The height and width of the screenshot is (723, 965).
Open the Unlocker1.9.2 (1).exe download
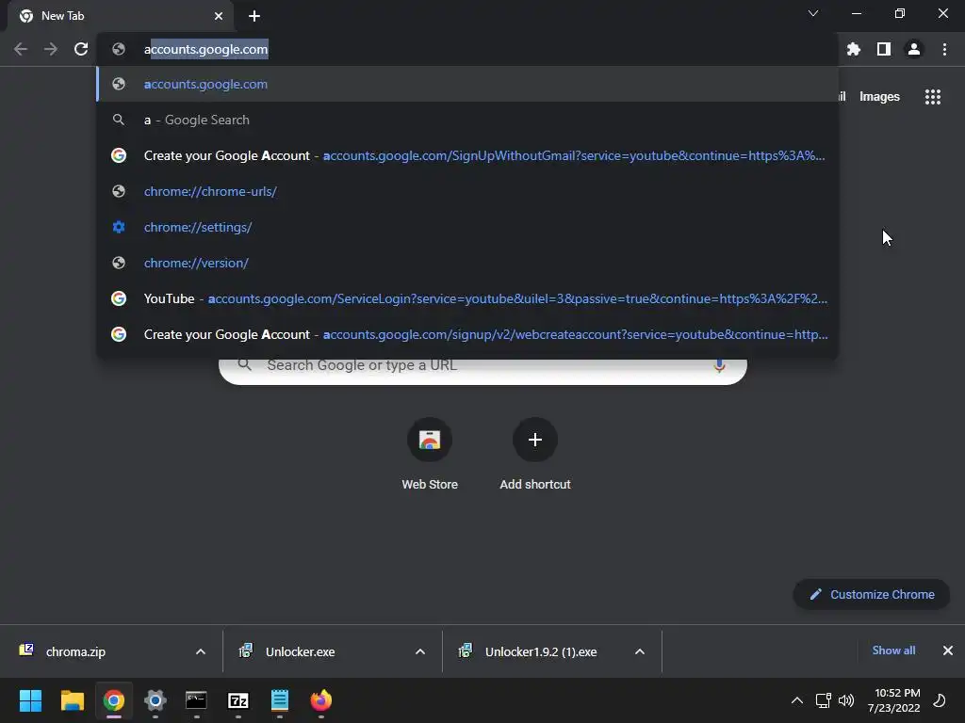point(540,651)
